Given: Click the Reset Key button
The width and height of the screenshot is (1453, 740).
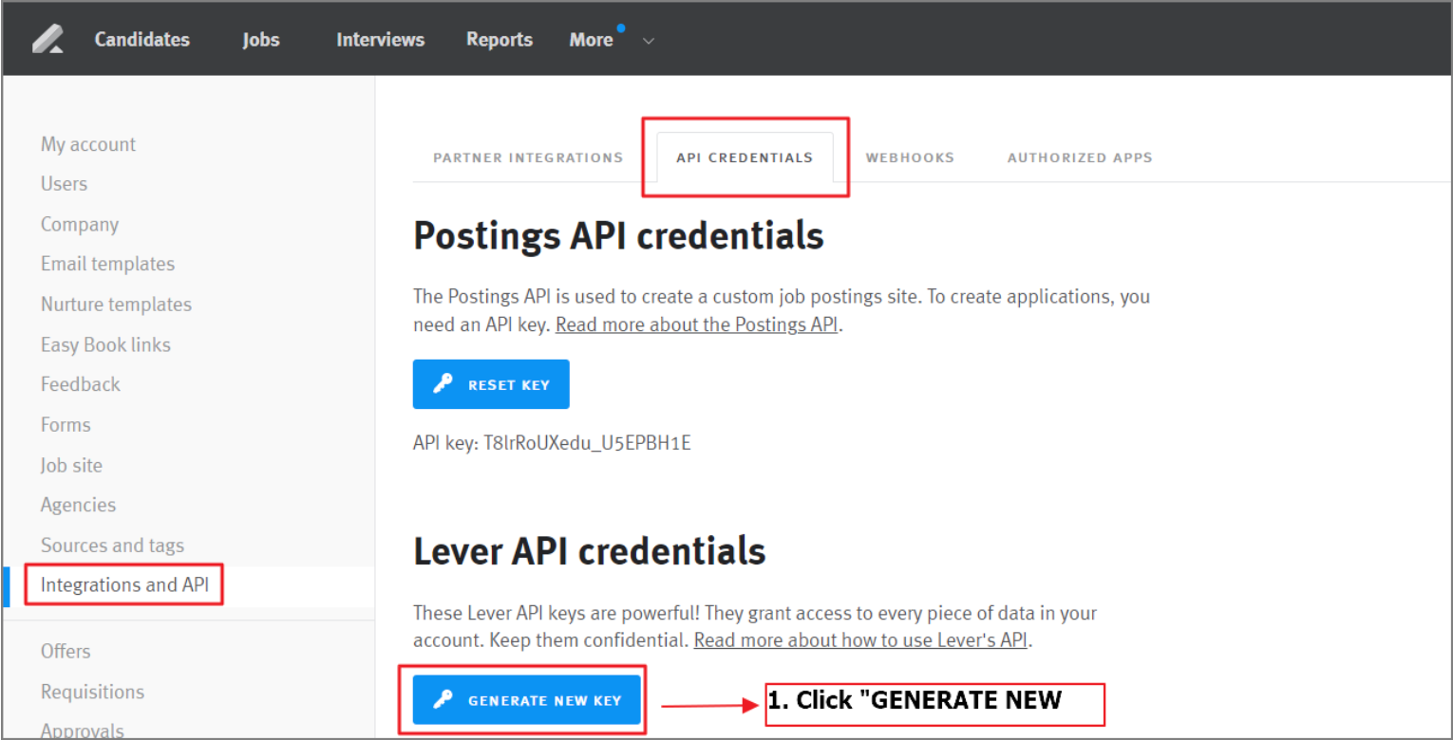Looking at the screenshot, I should (491, 384).
